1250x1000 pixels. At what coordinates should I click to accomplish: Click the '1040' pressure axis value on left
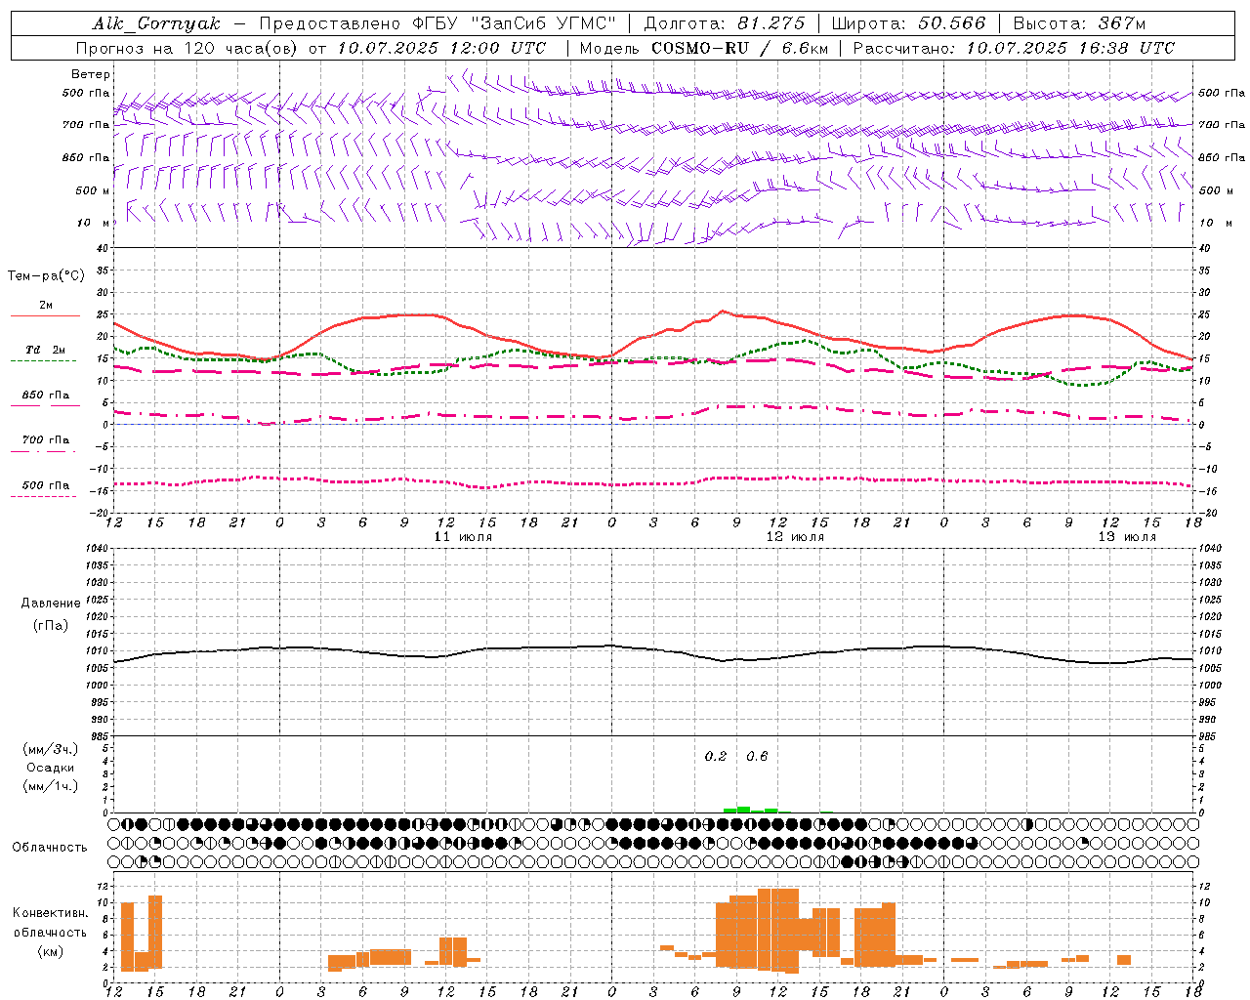click(97, 549)
